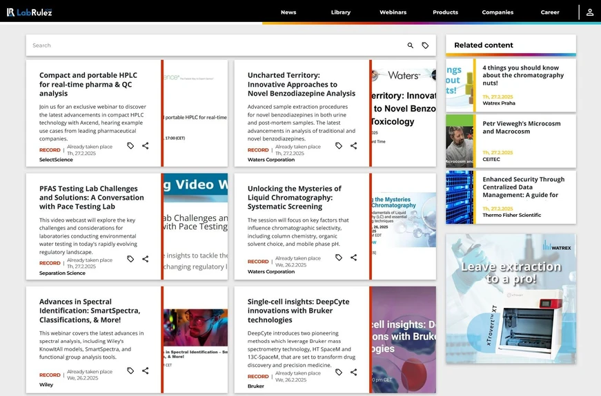Click the search magnifier icon
The width and height of the screenshot is (601, 396).
410,45
